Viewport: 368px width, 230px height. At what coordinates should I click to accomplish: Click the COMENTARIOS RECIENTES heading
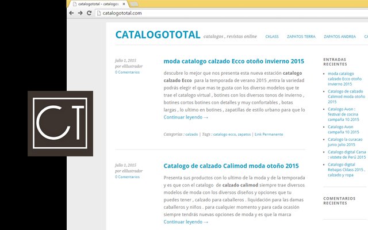[339, 201]
